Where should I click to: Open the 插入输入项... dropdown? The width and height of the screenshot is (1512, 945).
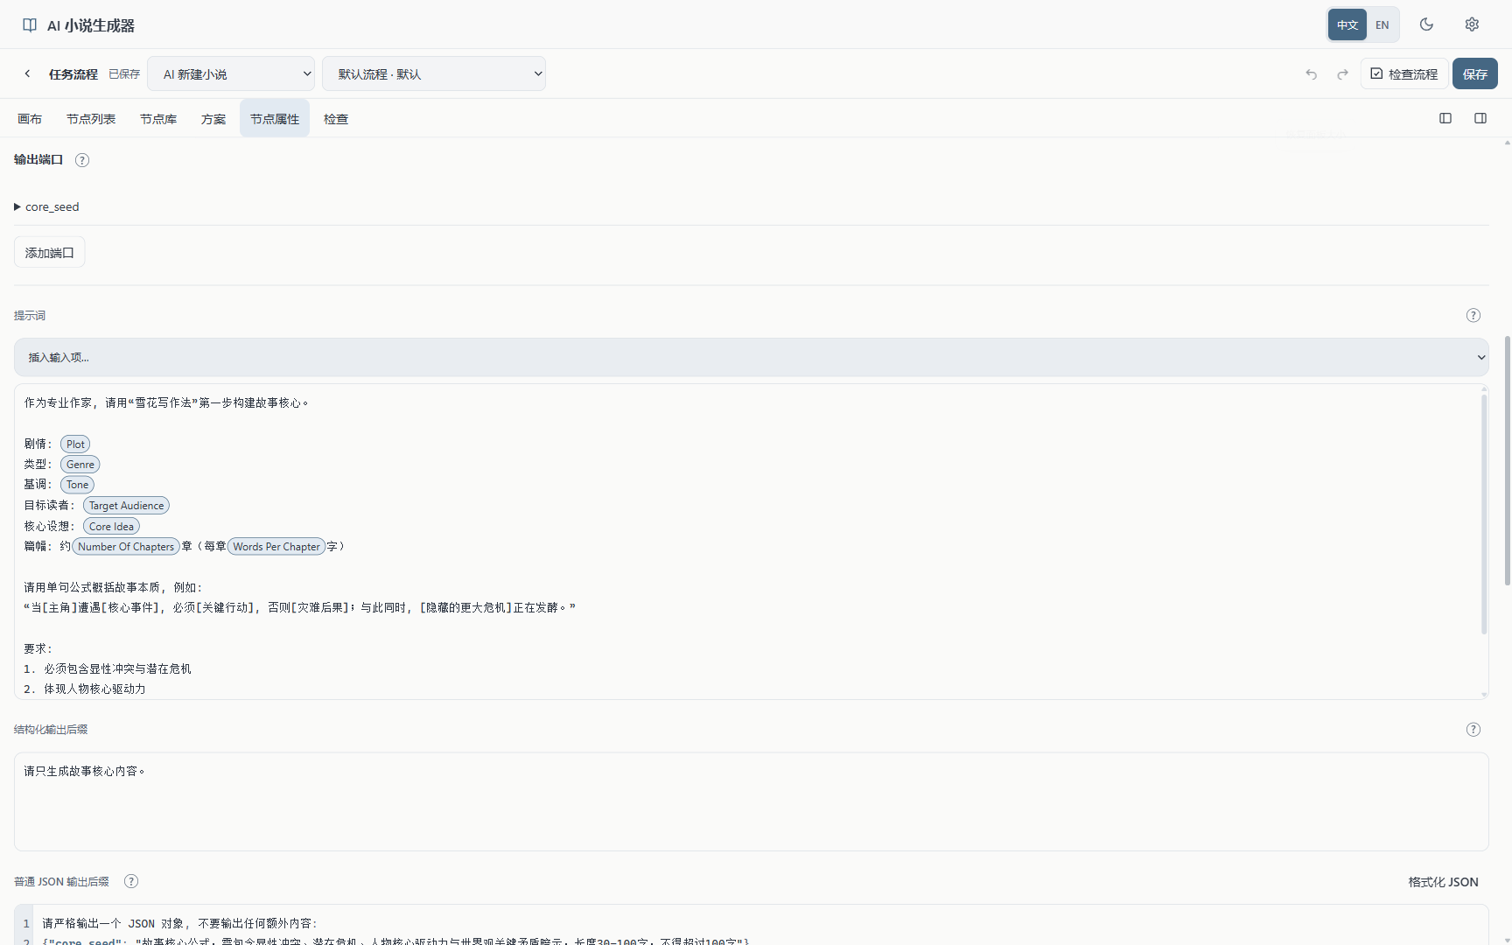(x=752, y=357)
